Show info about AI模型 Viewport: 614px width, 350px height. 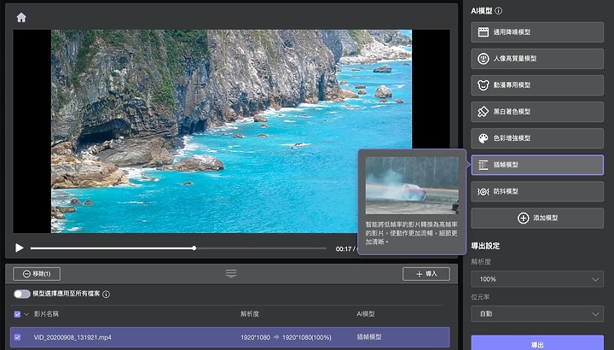[x=499, y=11]
